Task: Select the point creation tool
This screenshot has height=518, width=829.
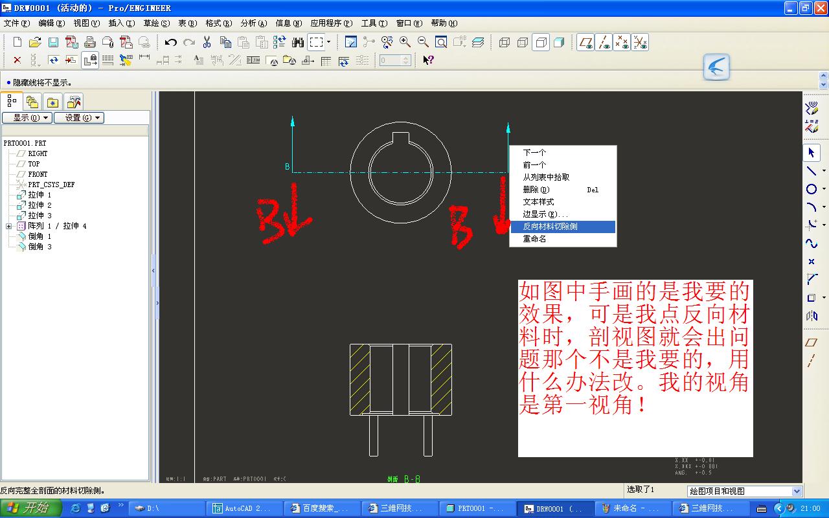Action: coord(812,262)
